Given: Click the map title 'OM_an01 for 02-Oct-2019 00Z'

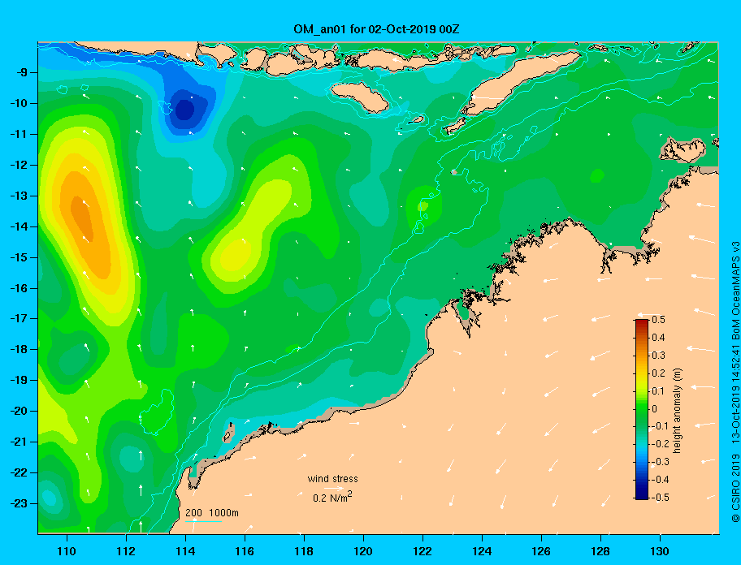Looking at the screenshot, I should pyautogui.click(x=376, y=29).
